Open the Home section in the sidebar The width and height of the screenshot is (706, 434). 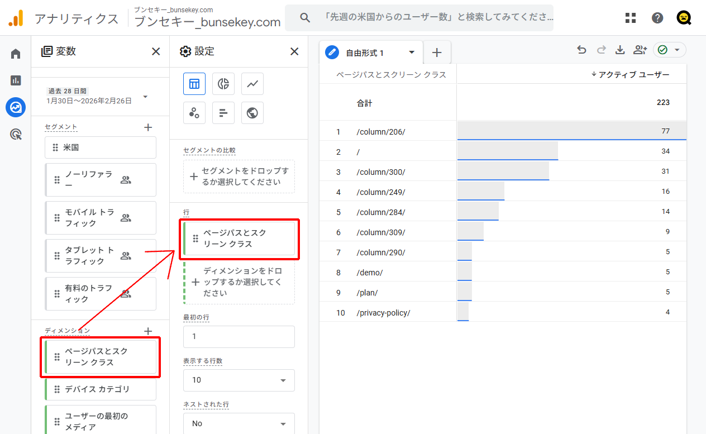pyautogui.click(x=15, y=53)
